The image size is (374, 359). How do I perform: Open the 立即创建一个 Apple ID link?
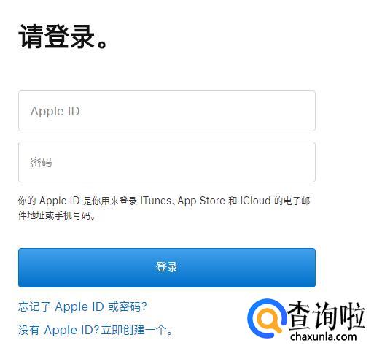[136, 330]
